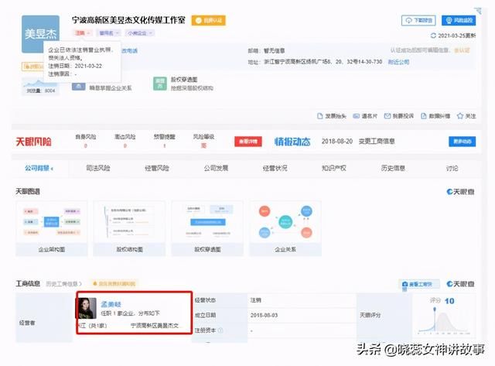
Task: Click the 自身风险 count
Action: coord(86,145)
